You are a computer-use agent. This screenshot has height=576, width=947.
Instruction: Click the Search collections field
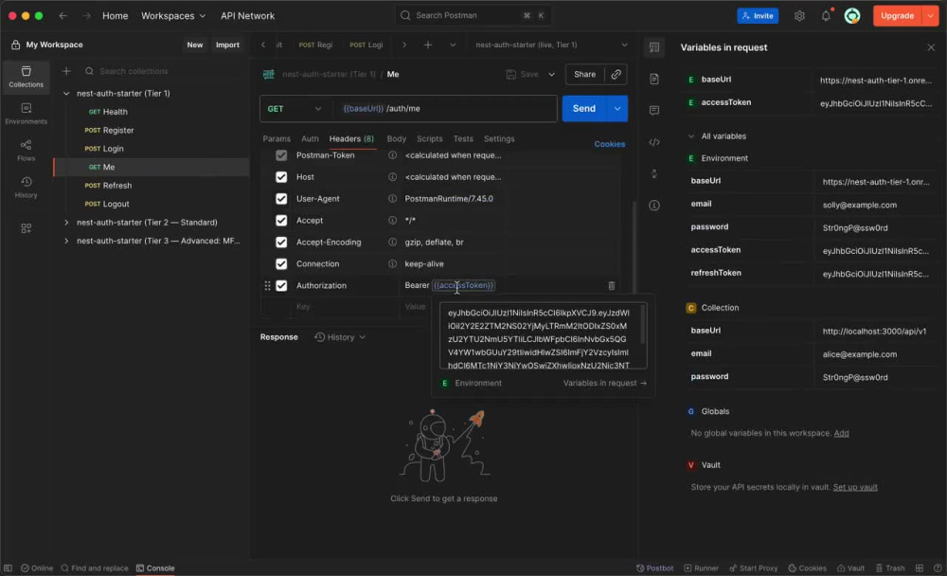coord(163,71)
